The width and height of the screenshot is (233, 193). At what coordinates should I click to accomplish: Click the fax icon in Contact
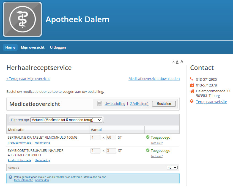click(192, 85)
